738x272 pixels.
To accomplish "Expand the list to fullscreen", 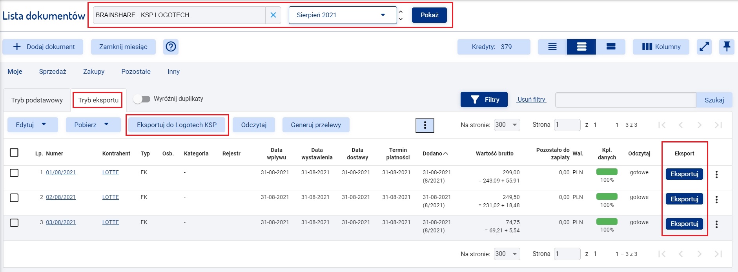I will tap(704, 47).
